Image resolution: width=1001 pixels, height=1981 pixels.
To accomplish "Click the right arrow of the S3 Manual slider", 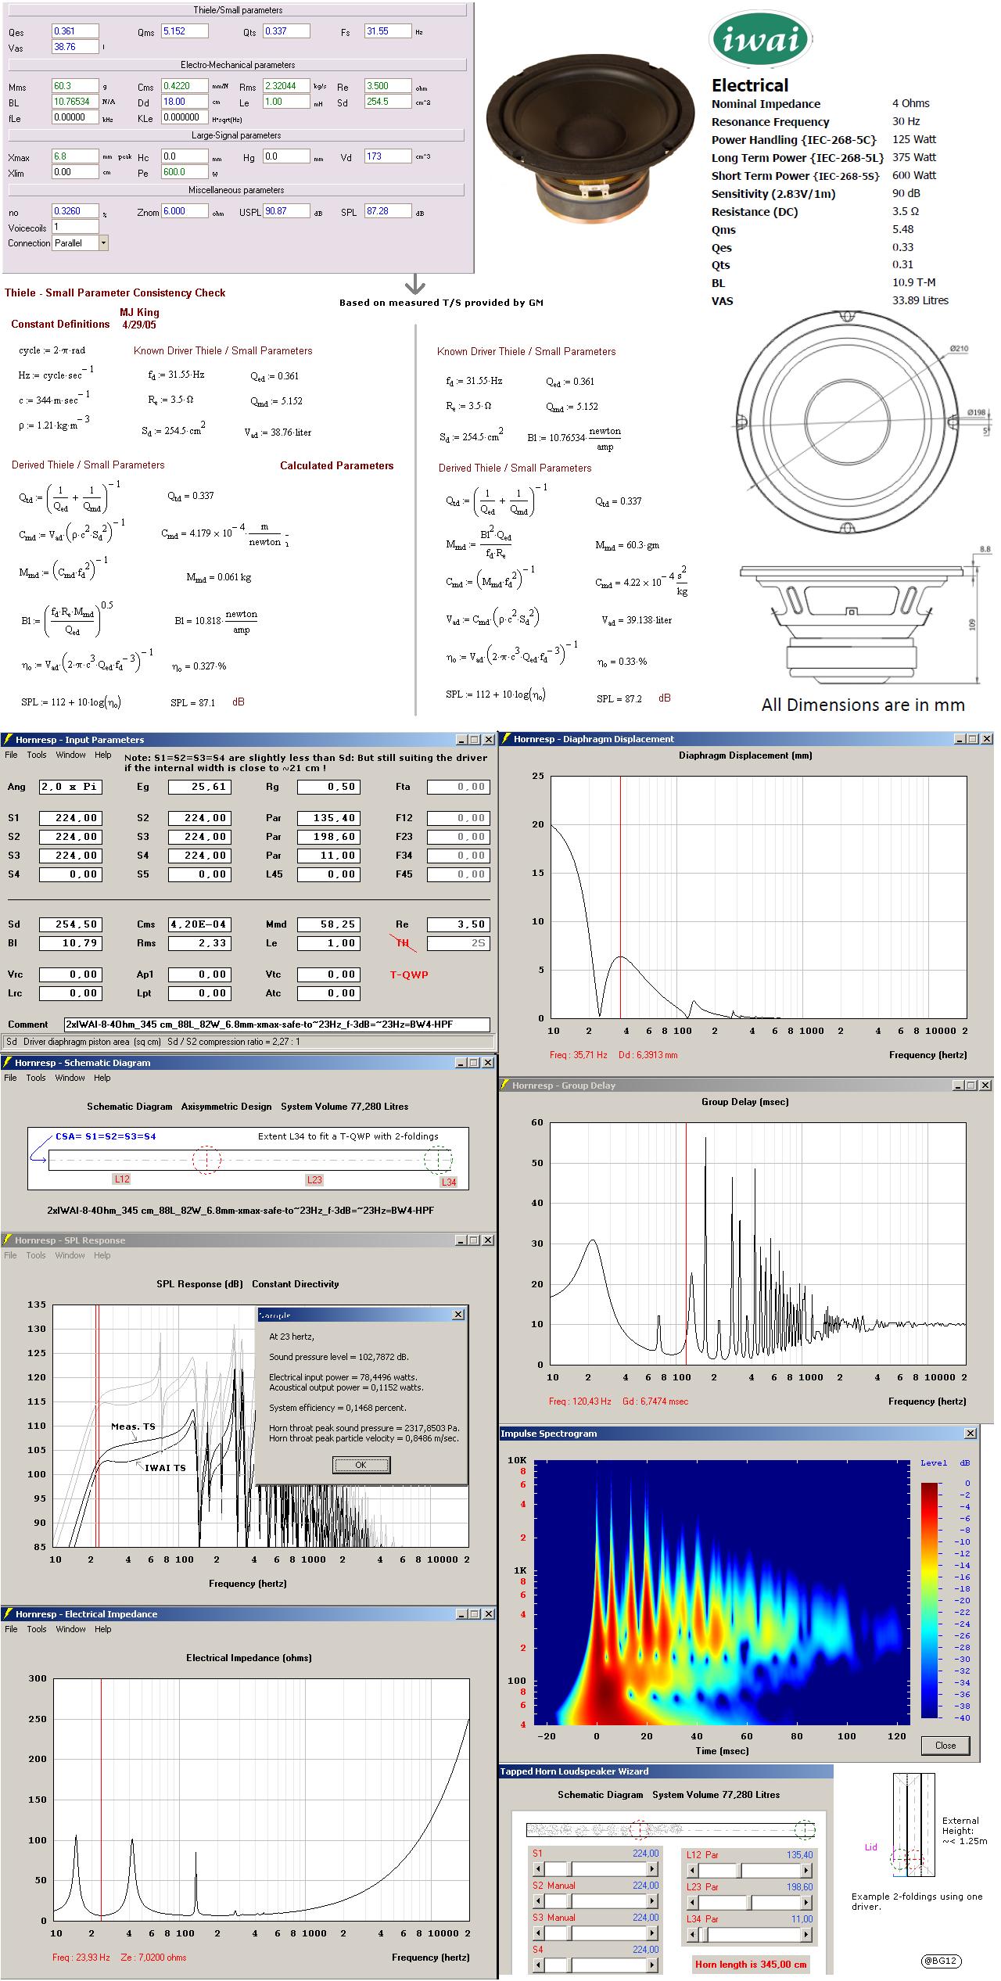I will pos(653,1934).
